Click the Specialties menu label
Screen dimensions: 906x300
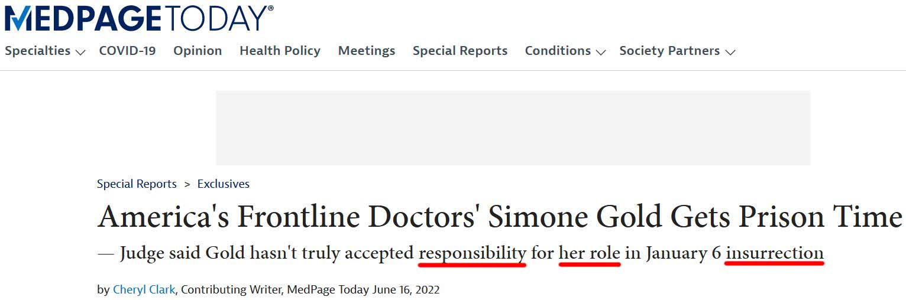(38, 51)
